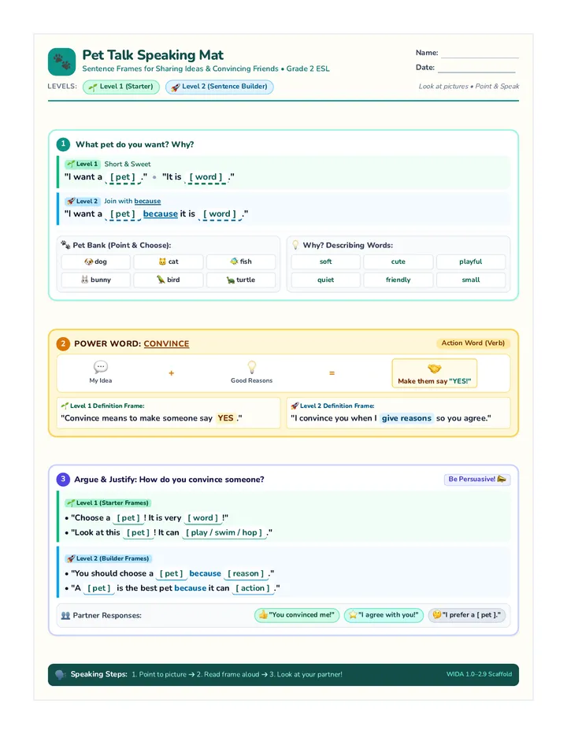
Task: Click the Pet Talk Speaking Mat title
Action: click(x=153, y=55)
